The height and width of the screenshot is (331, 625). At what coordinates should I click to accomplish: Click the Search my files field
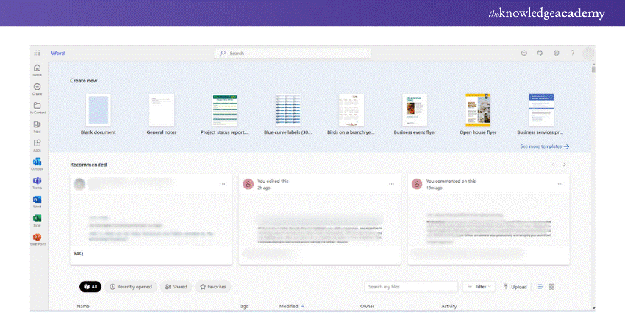pos(410,286)
